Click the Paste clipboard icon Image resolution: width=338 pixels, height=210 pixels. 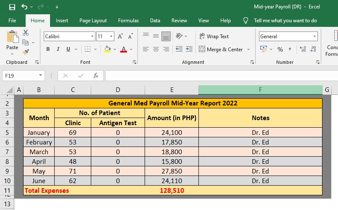point(12,37)
